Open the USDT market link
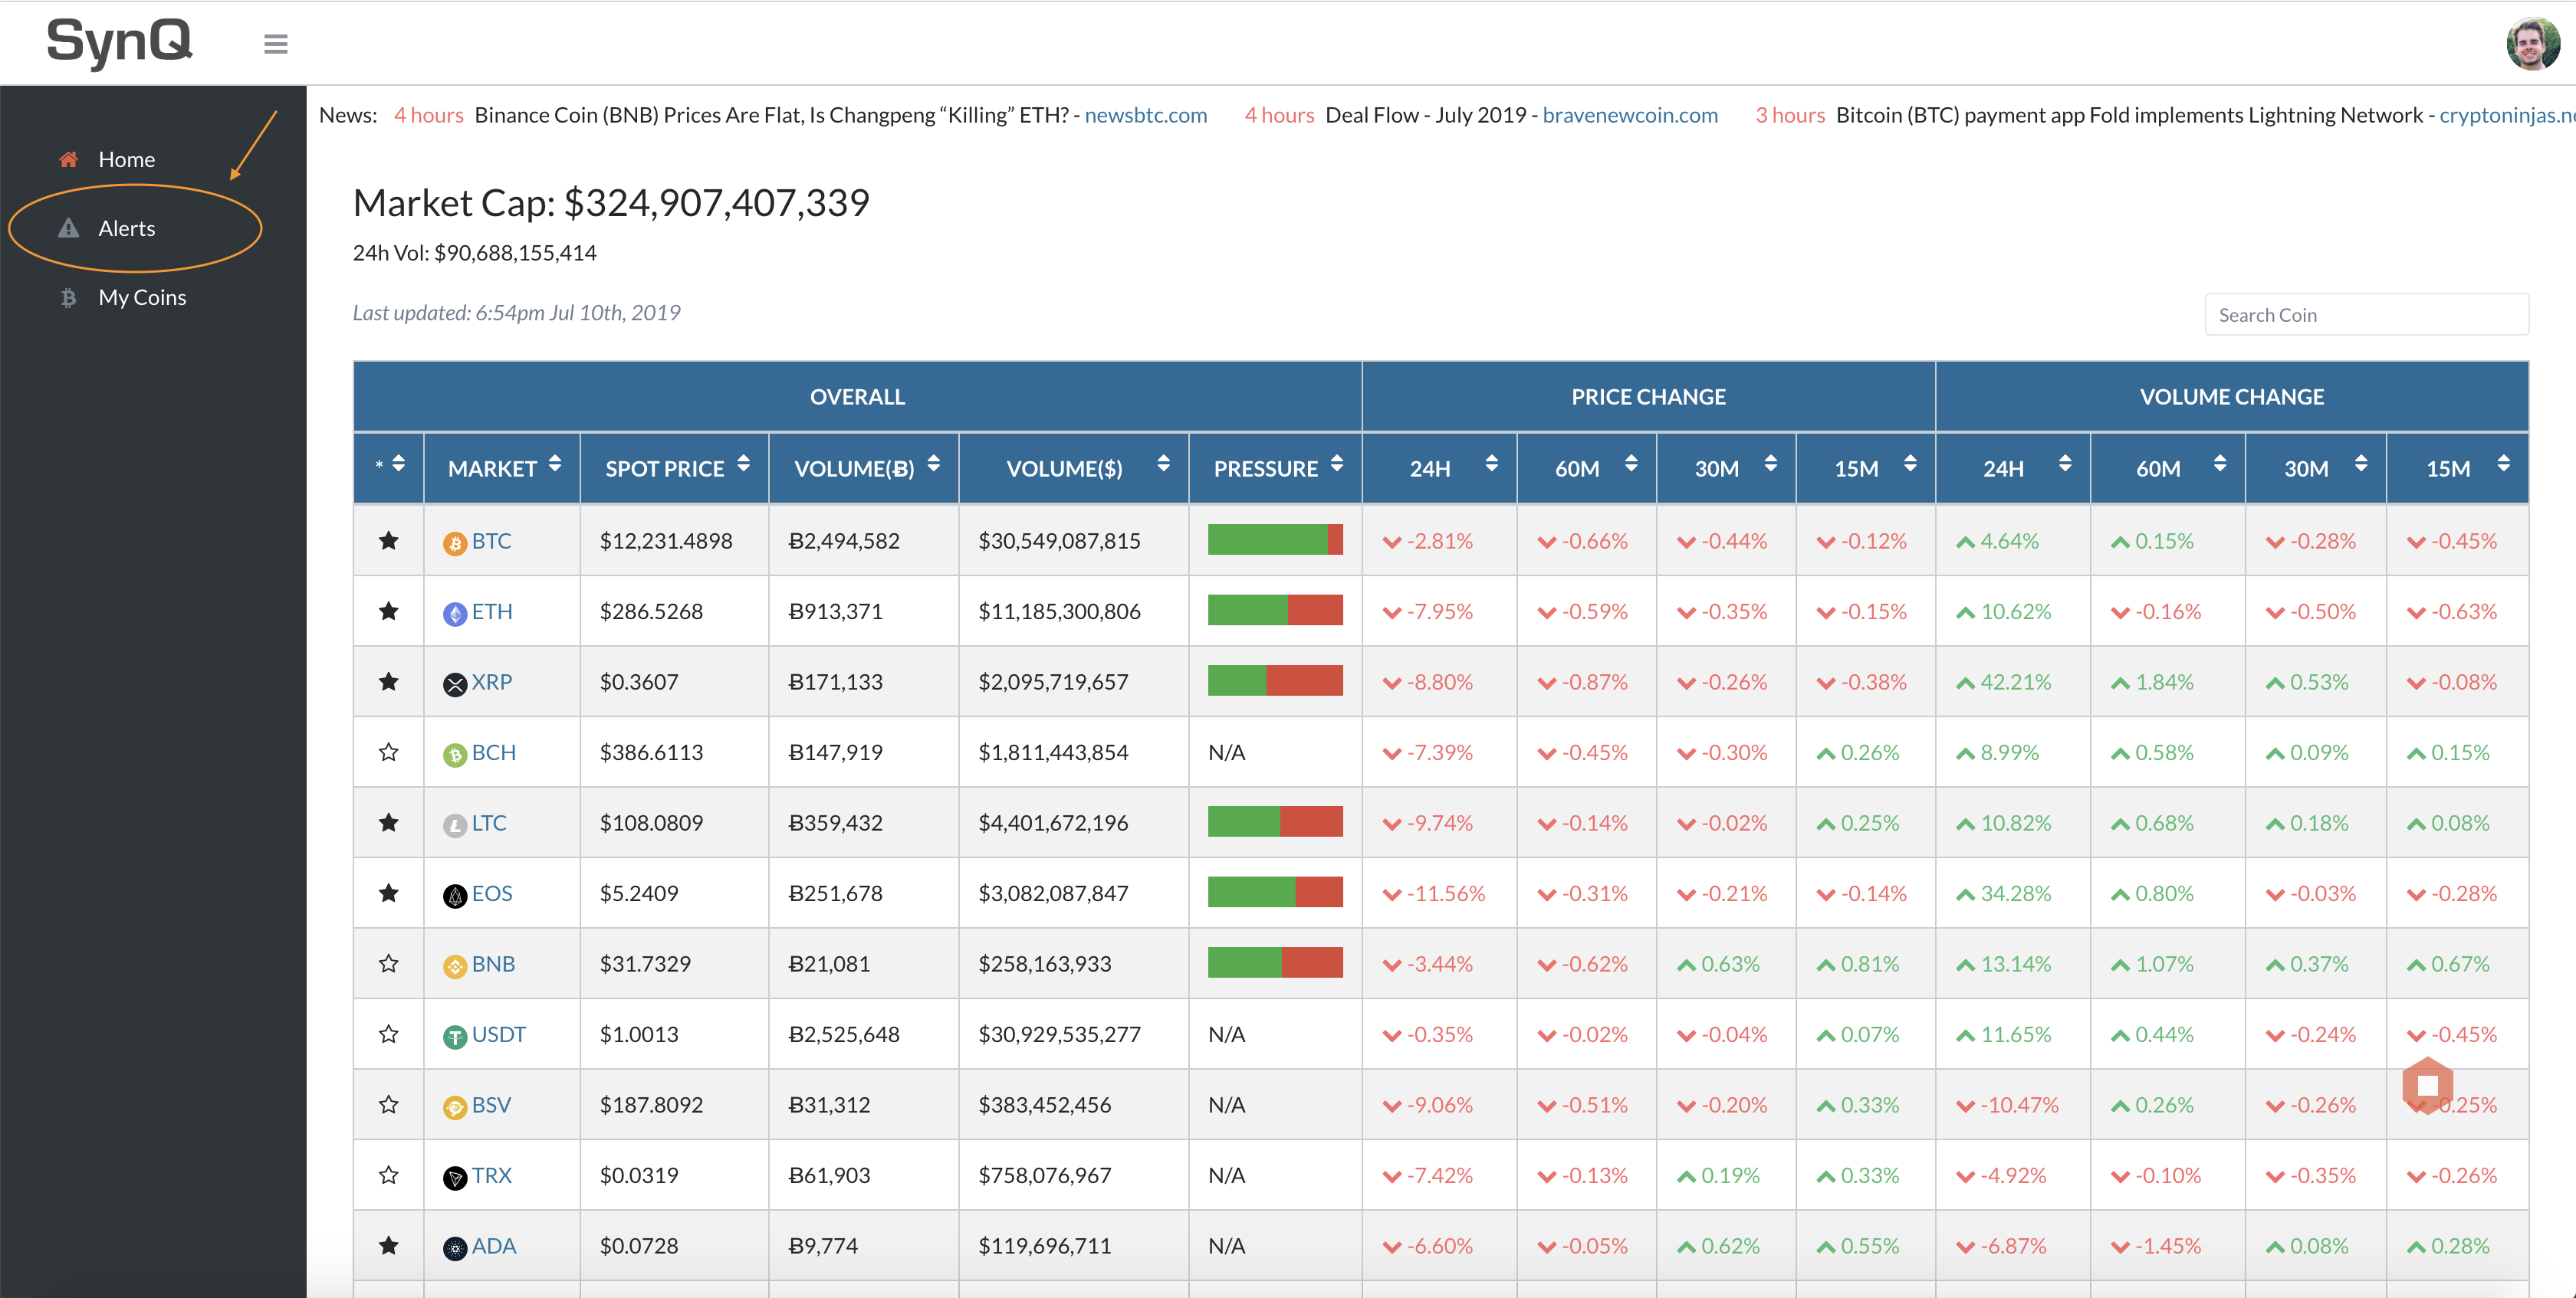Screen dimensions: 2576x1298 coord(499,1033)
